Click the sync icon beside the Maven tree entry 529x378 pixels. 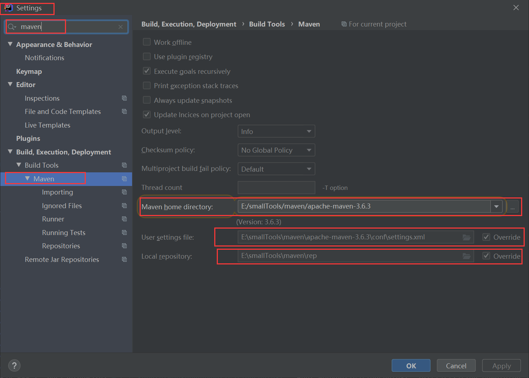pos(124,178)
